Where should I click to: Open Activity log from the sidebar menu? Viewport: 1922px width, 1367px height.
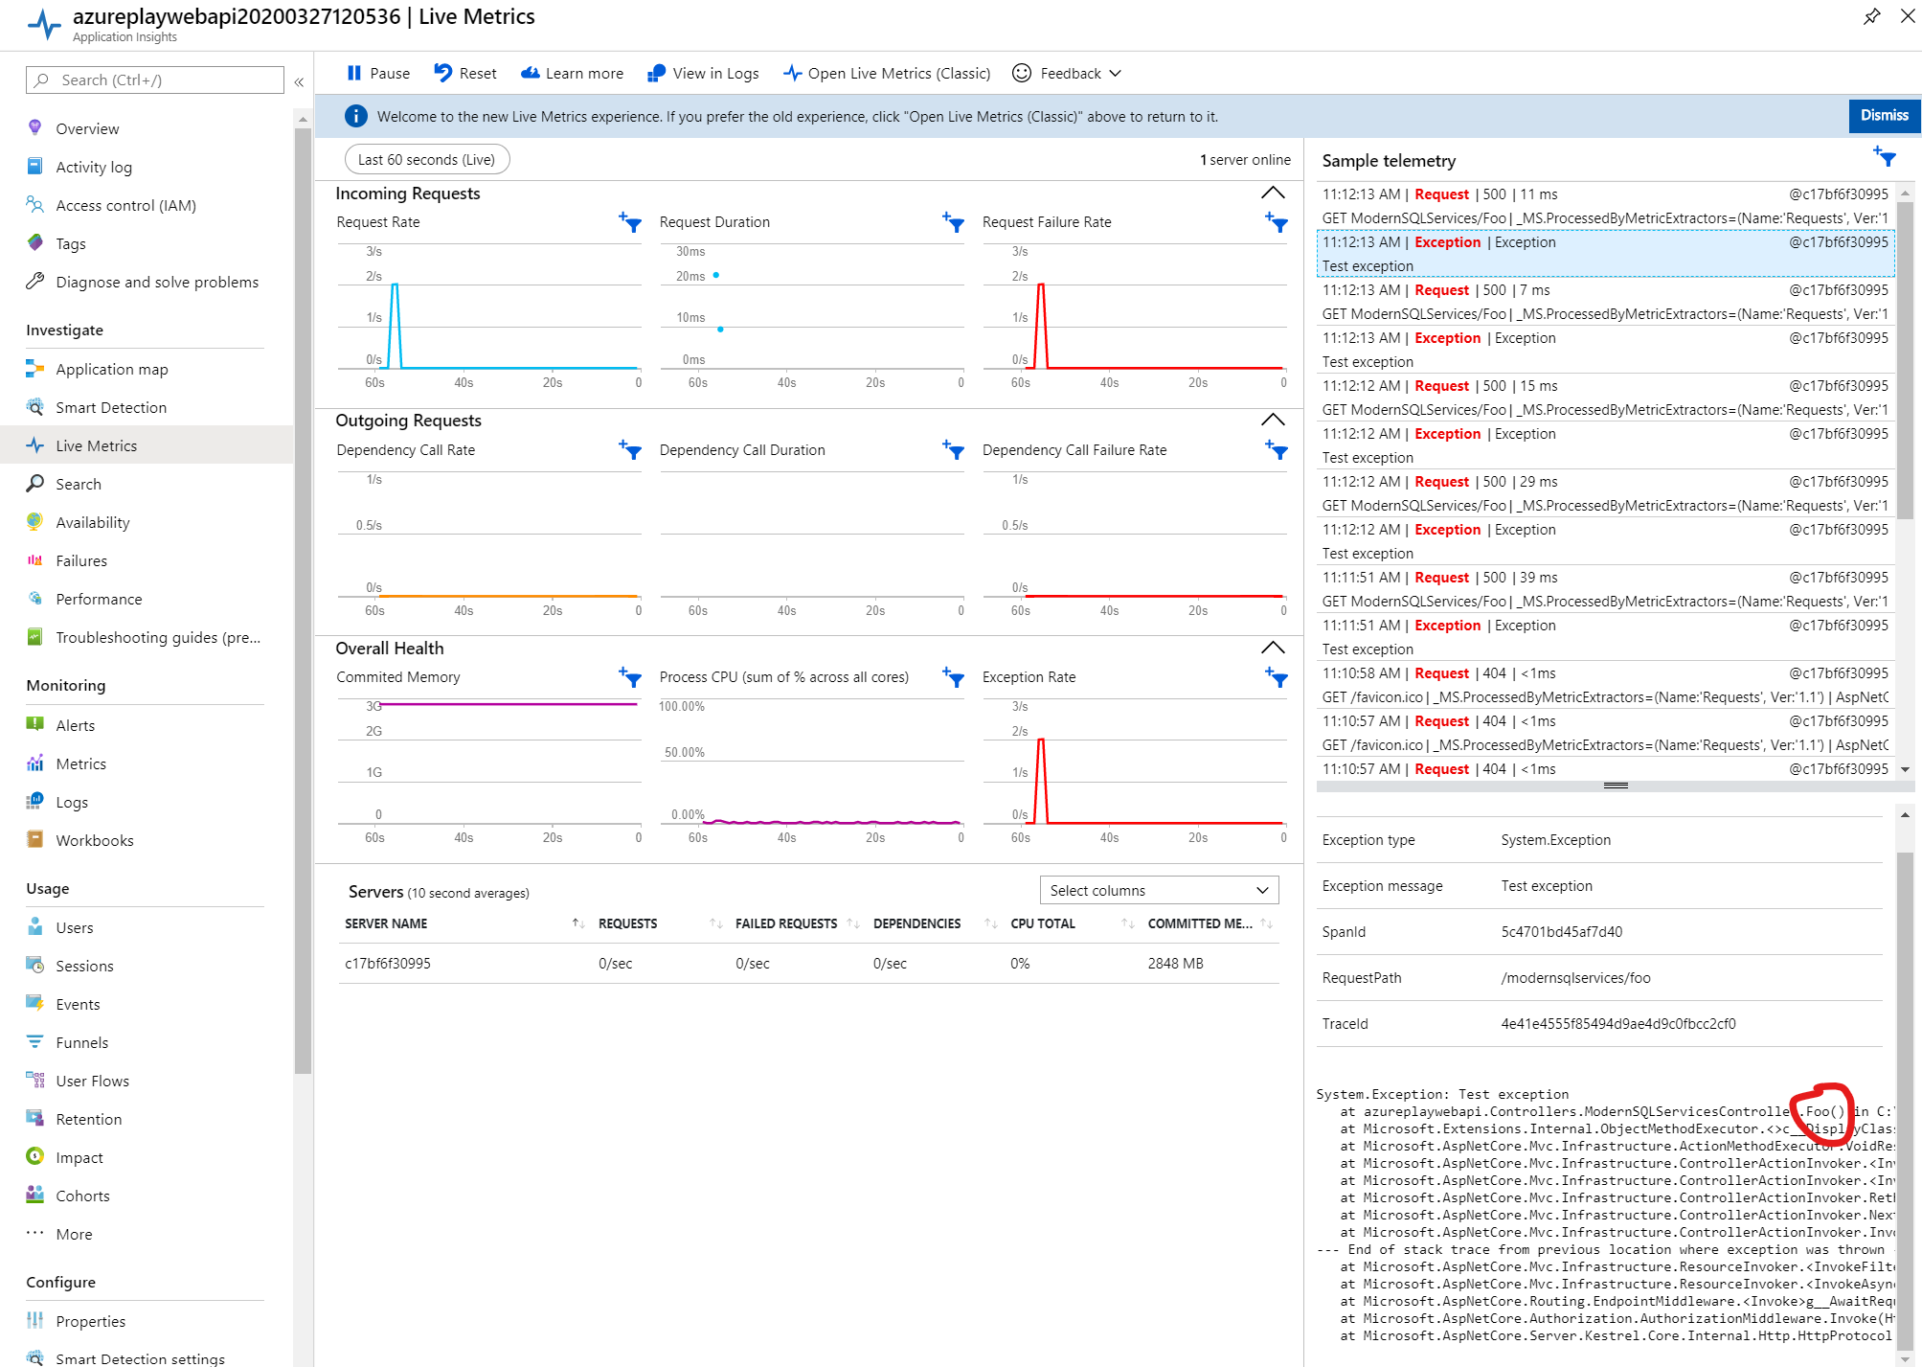[93, 166]
